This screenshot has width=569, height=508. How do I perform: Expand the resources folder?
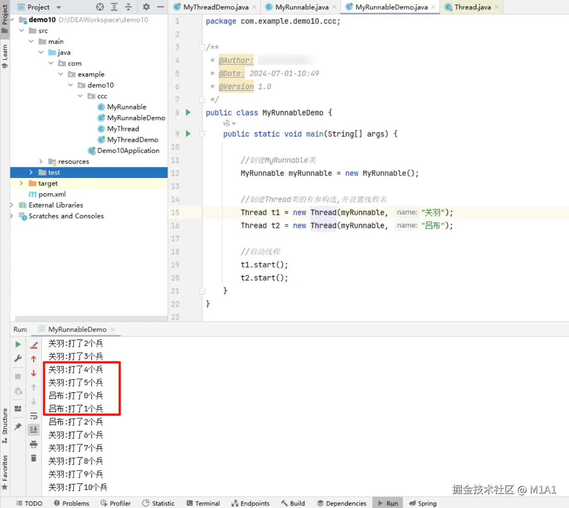click(41, 161)
